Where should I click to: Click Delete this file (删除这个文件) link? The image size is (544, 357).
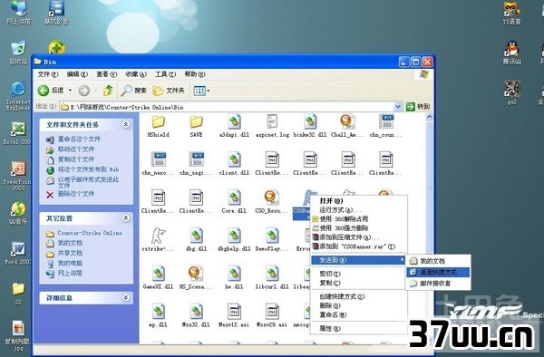[76, 194]
